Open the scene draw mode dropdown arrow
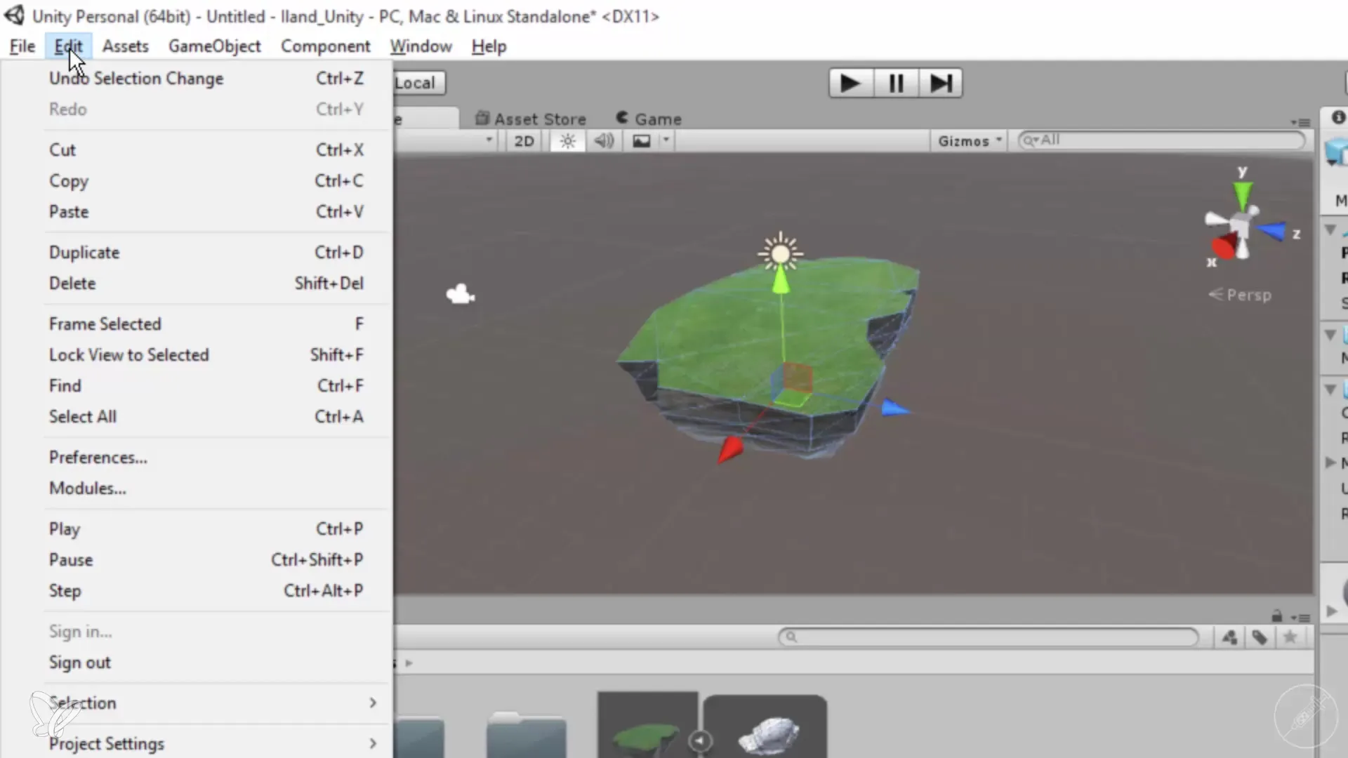This screenshot has width=1348, height=758. [x=489, y=140]
